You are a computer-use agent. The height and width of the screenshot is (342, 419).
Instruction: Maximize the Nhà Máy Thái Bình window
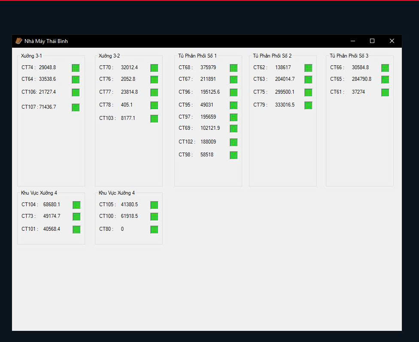point(372,41)
